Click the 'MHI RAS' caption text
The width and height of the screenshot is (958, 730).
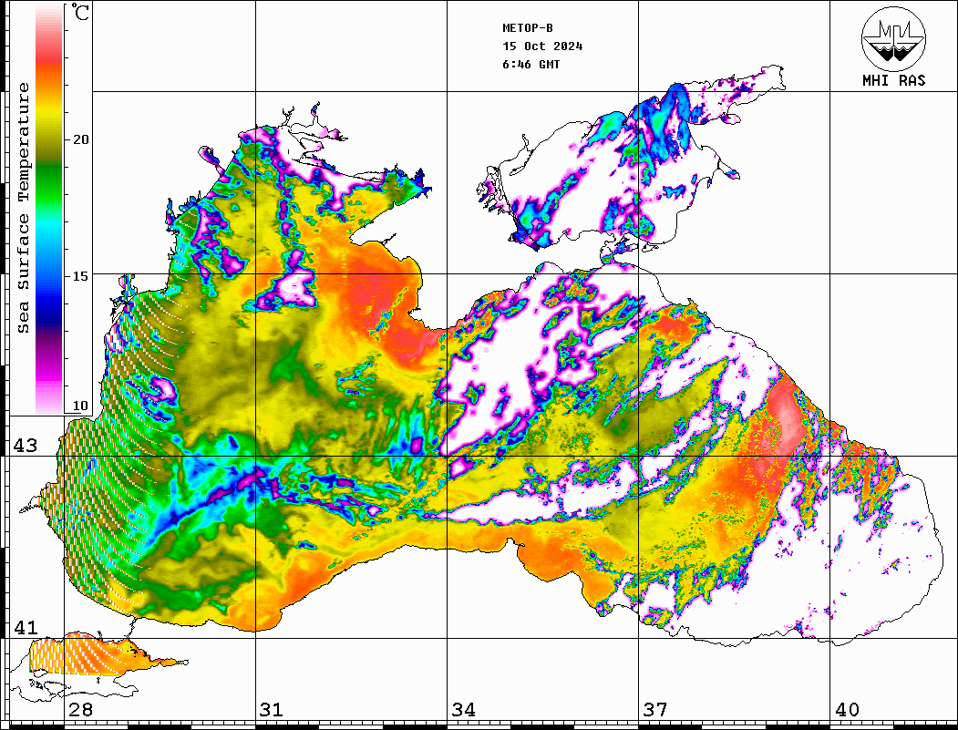(893, 80)
